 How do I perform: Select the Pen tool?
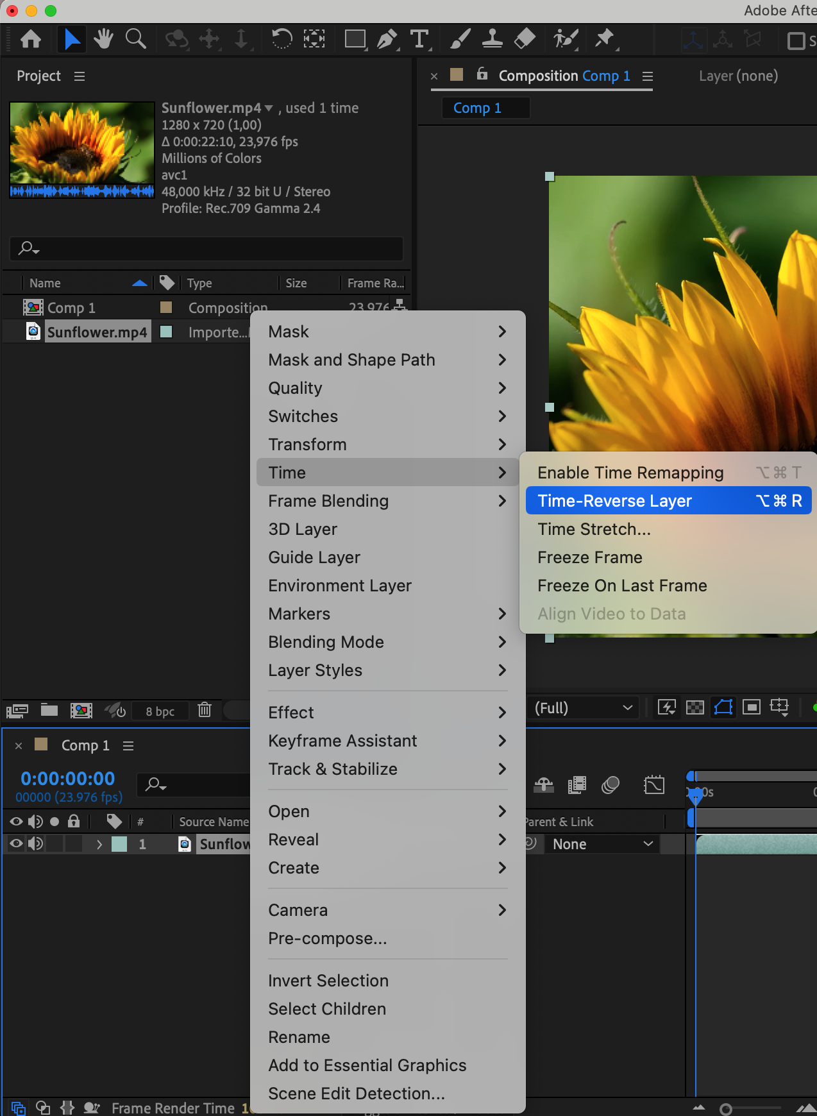tap(387, 39)
